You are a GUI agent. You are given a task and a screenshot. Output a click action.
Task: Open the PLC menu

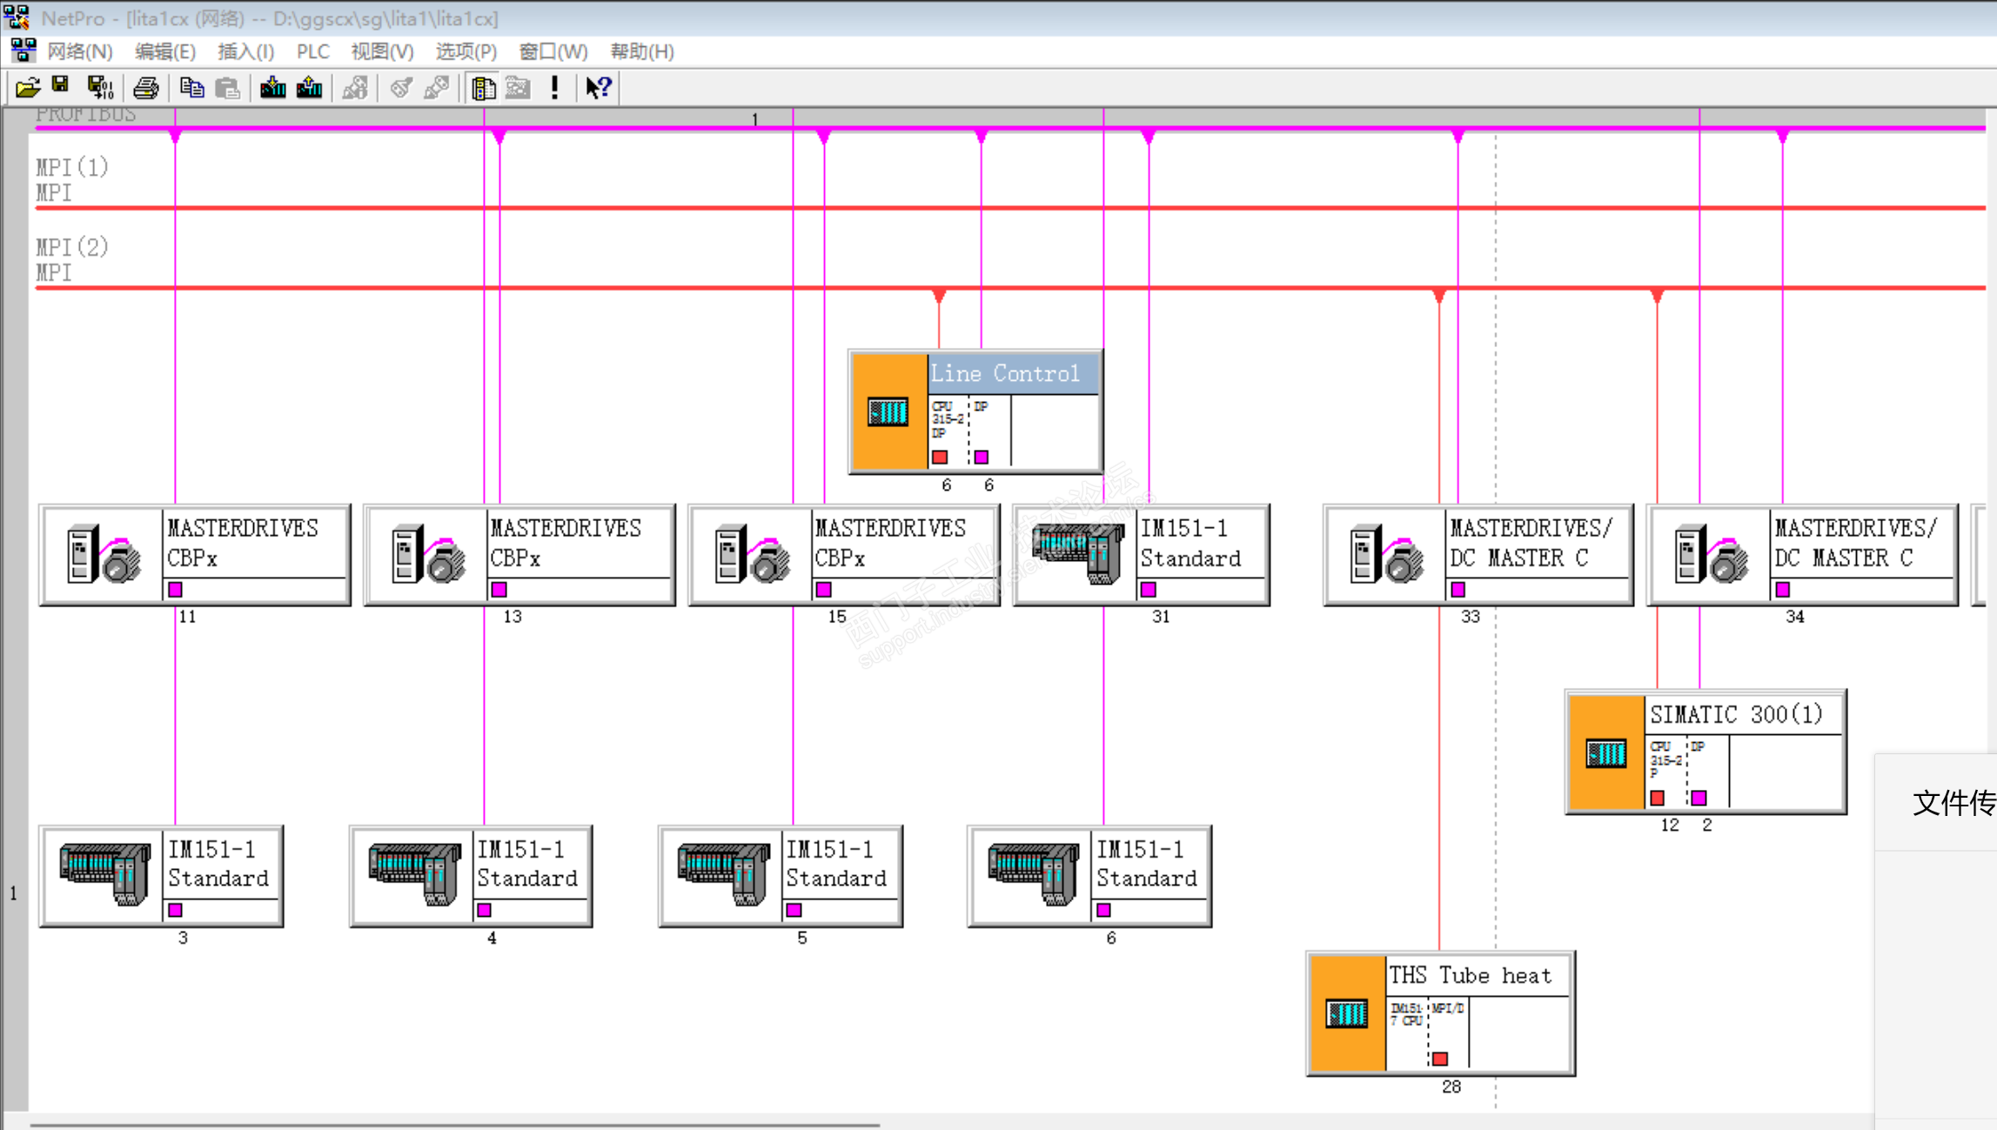pos(312,51)
